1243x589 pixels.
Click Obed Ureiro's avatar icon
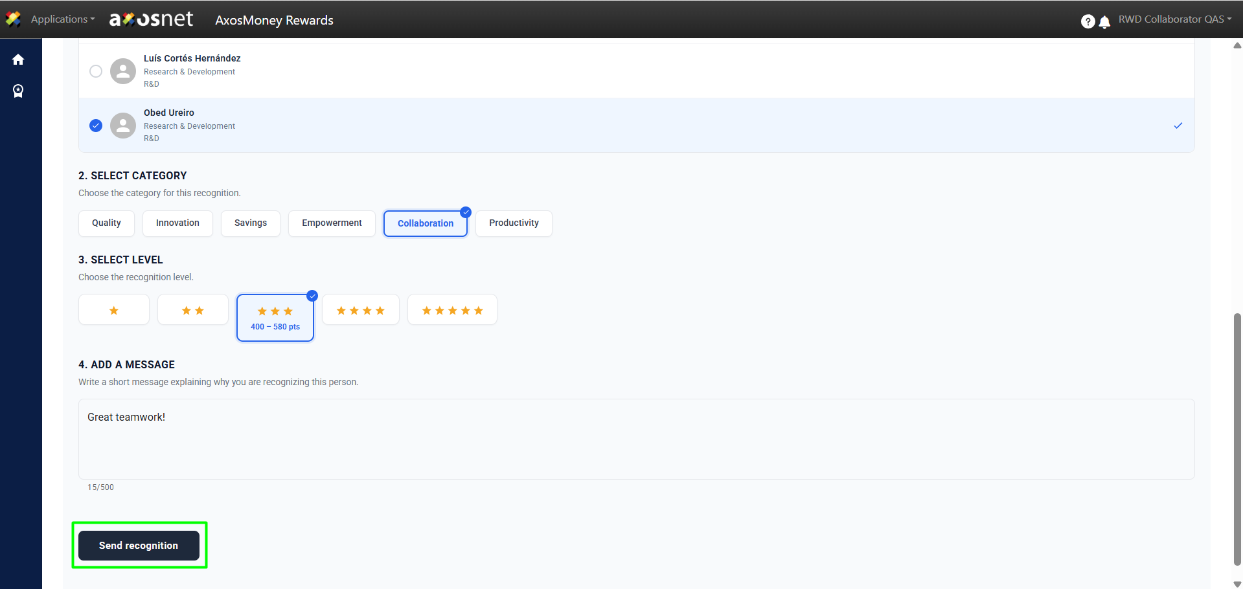(123, 126)
